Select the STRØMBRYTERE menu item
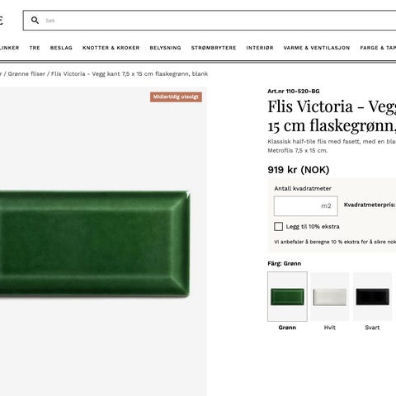Viewport: 396px width, 396px height. point(214,48)
